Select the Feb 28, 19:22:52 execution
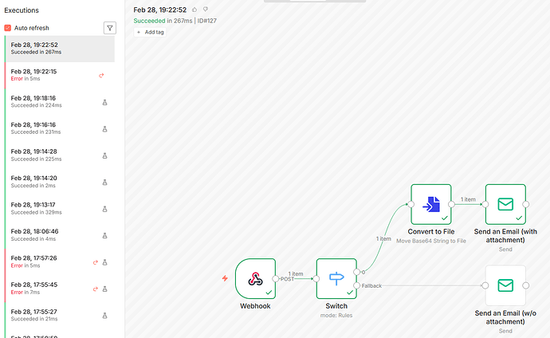The image size is (550, 338). click(60, 49)
